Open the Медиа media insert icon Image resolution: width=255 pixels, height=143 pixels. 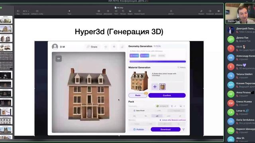coord(130,11)
